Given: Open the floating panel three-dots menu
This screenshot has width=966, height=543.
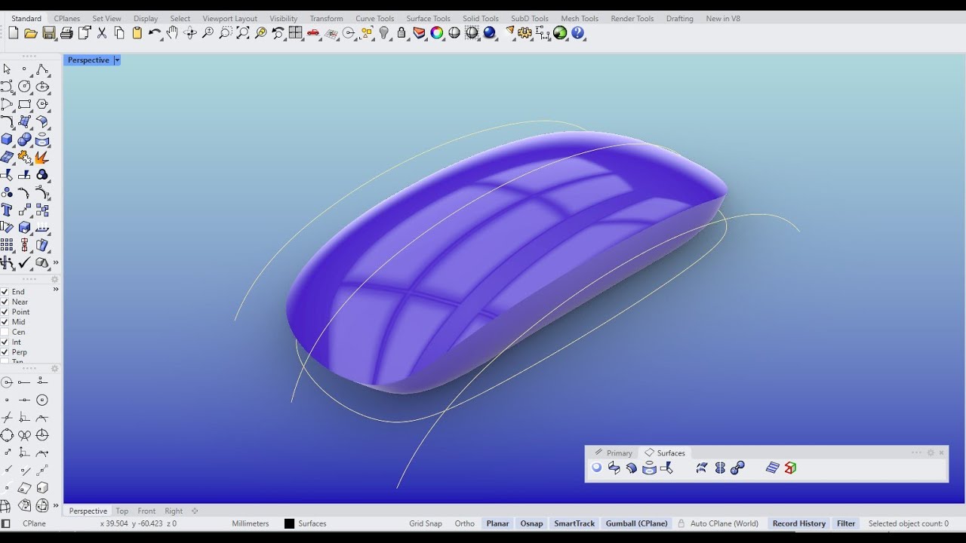Looking at the screenshot, I should point(916,452).
